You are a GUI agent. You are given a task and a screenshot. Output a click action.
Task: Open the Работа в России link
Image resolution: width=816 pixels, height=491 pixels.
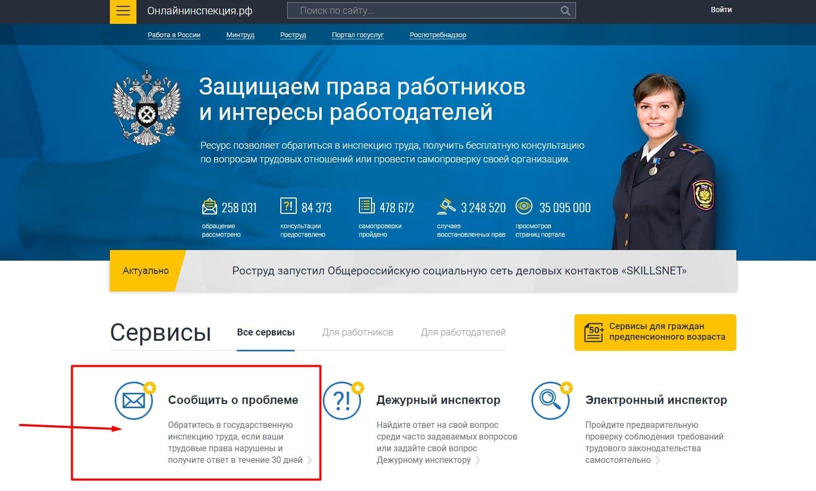click(x=174, y=35)
